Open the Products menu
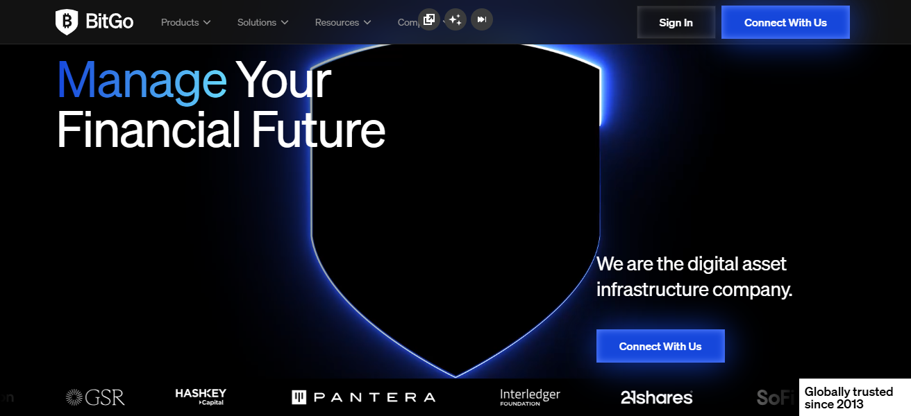Viewport: 911px width, 416px height. 180,23
